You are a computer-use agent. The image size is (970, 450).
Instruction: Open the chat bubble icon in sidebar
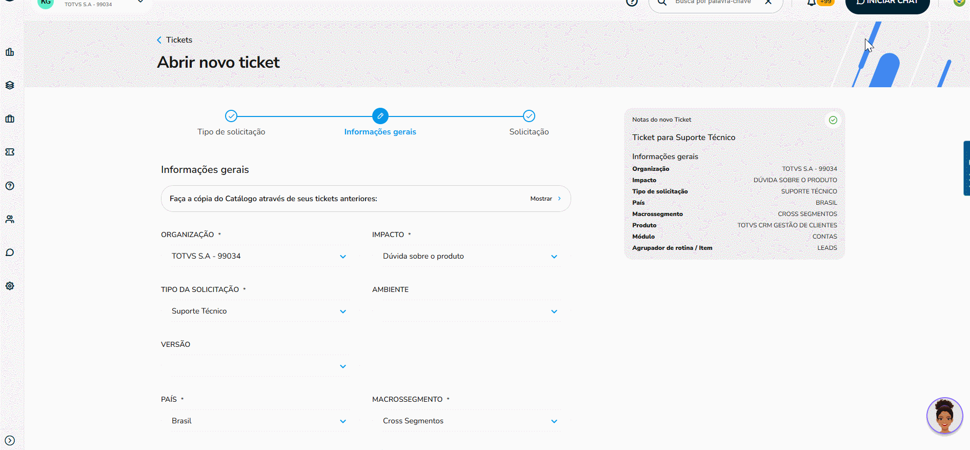click(x=10, y=252)
